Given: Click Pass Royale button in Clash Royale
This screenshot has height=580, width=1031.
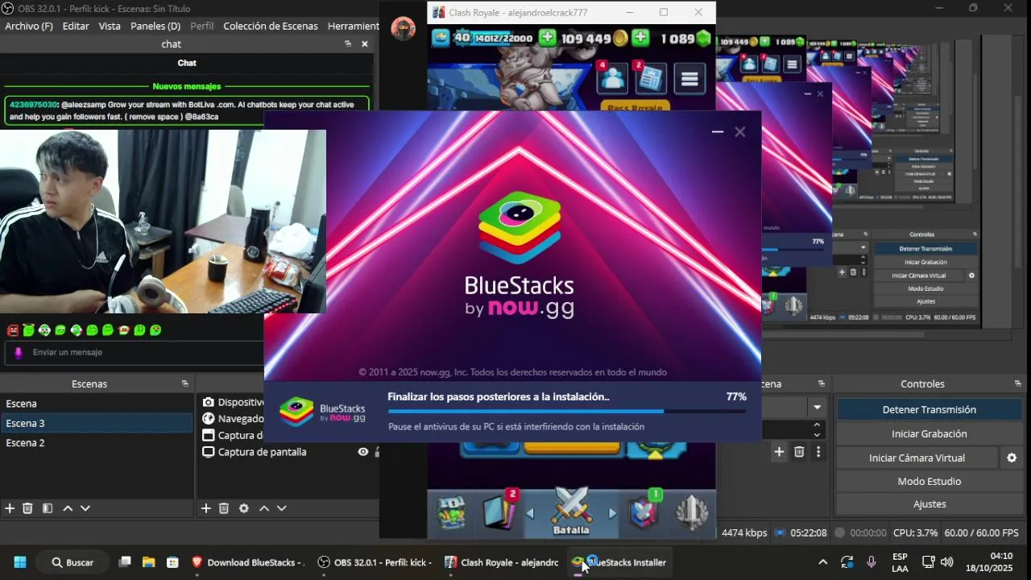Looking at the screenshot, I should [x=636, y=107].
